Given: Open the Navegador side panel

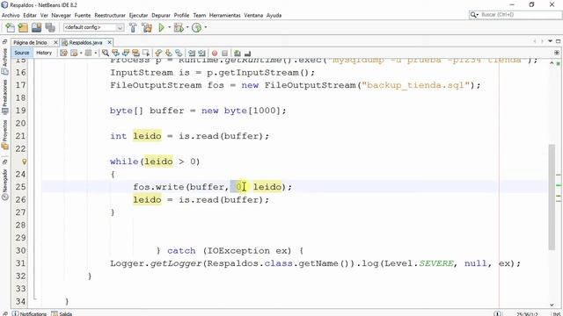Looking at the screenshot, I should (x=4, y=185).
